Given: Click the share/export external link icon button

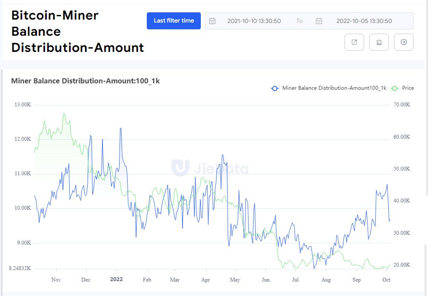Looking at the screenshot, I should (x=354, y=42).
